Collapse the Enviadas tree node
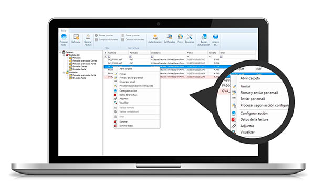Viewport: 323px width, 193px height. [64, 55]
